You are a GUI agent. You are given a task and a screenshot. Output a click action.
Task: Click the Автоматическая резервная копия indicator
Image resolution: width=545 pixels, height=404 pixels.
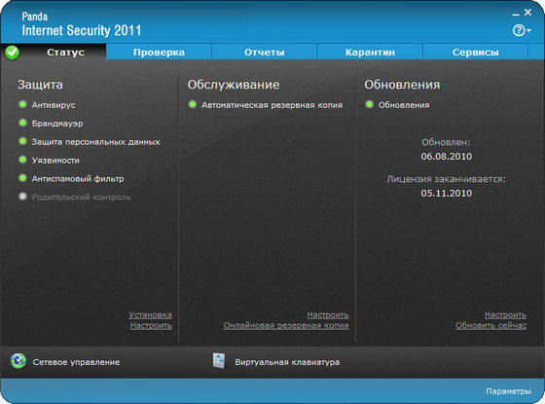tap(193, 104)
